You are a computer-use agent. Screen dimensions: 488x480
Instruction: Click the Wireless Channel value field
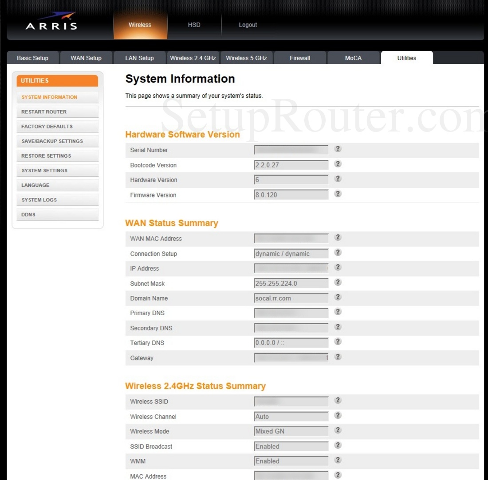click(291, 416)
